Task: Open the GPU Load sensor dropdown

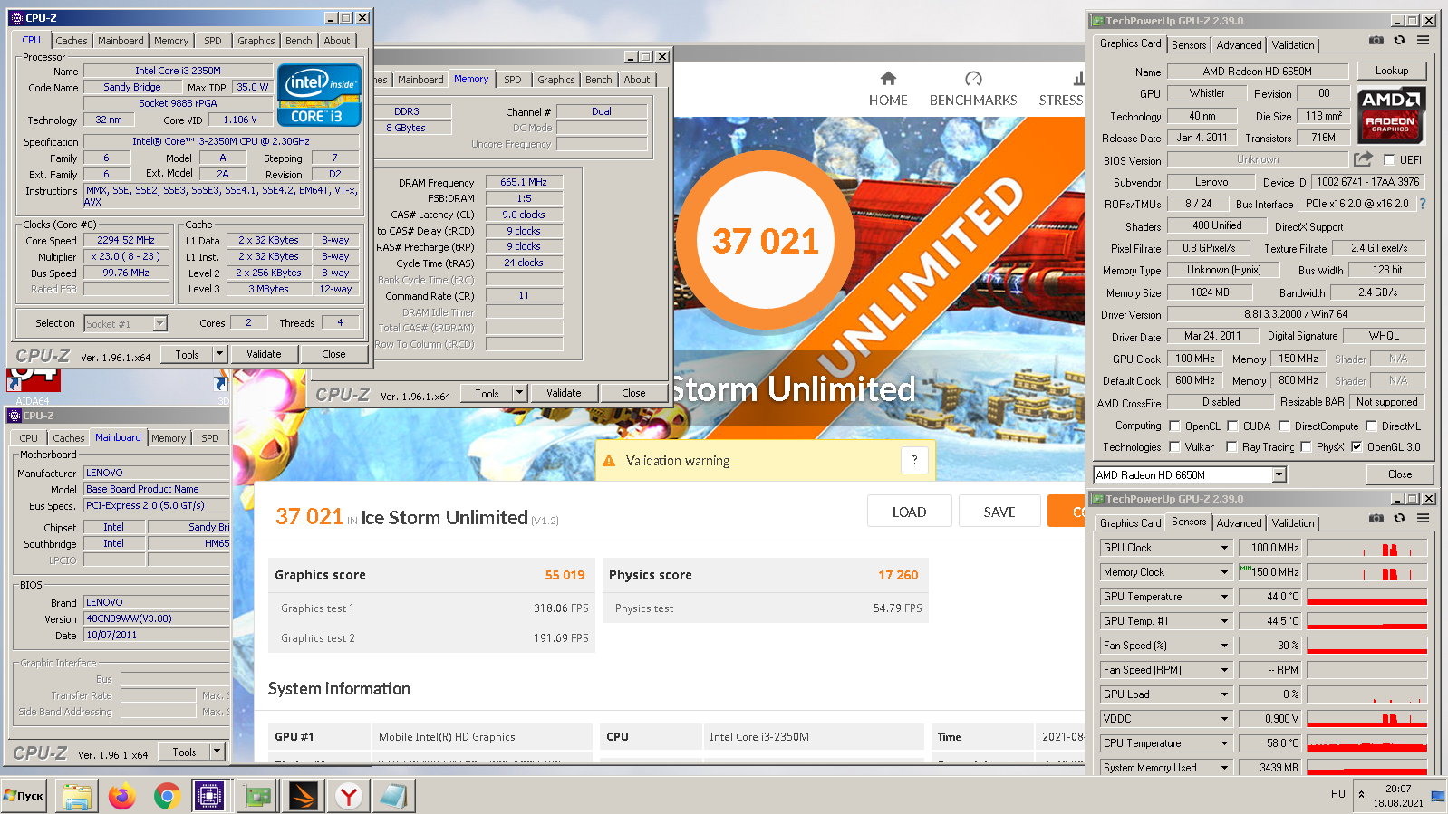Action: click(1224, 694)
